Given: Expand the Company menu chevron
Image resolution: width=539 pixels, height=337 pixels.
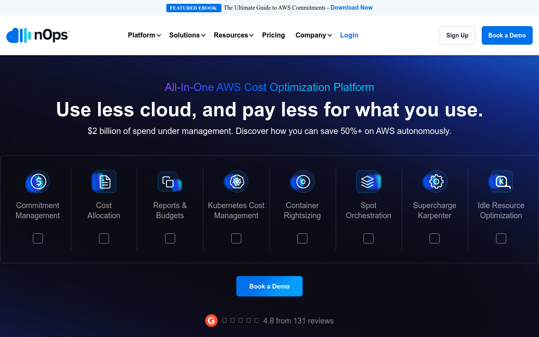Looking at the screenshot, I should pos(330,35).
